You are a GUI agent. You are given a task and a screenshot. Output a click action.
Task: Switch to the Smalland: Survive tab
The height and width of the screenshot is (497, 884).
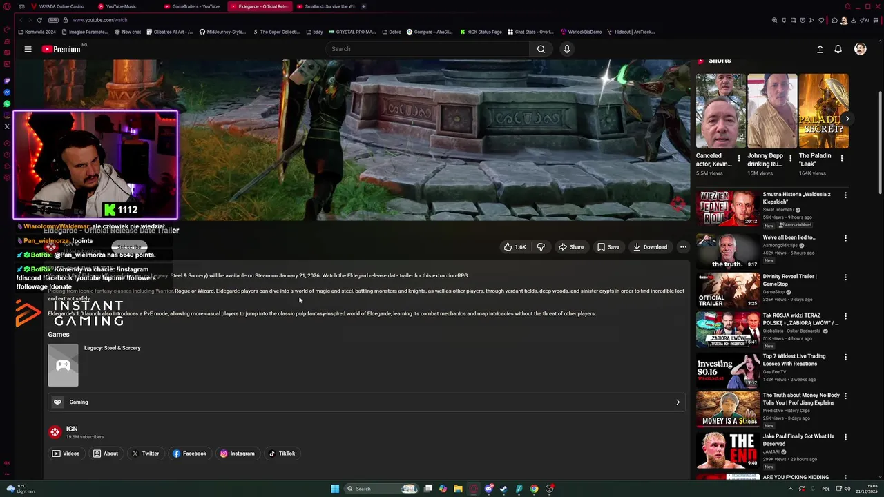tap(325, 6)
